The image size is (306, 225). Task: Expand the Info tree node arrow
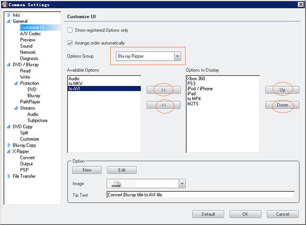tap(9, 15)
